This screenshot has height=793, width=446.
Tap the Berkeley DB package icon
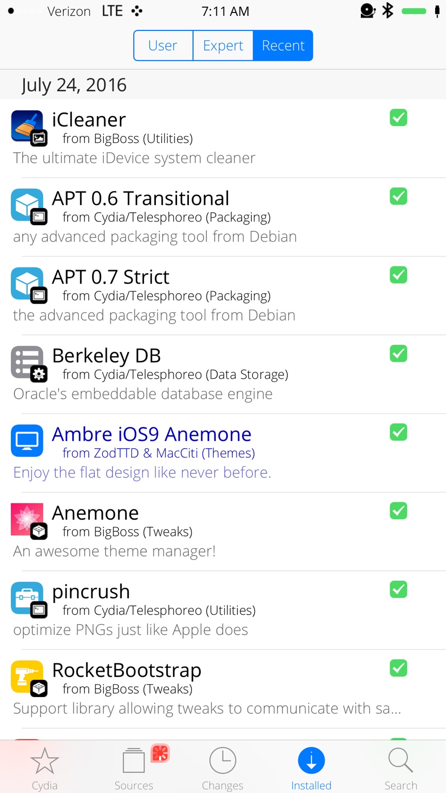pos(27,362)
